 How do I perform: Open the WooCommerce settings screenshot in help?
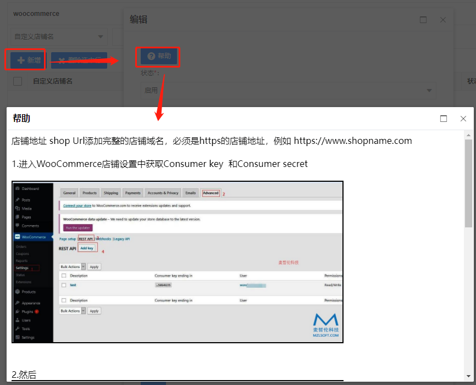(x=178, y=262)
